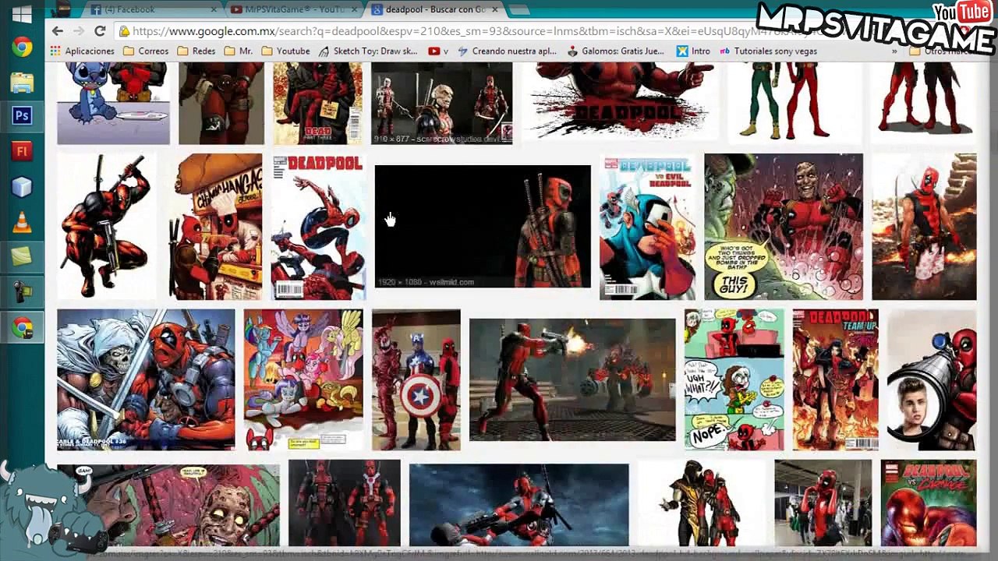Open the Sketch Toy bookmark
This screenshot has width=998, height=561.
coord(368,51)
